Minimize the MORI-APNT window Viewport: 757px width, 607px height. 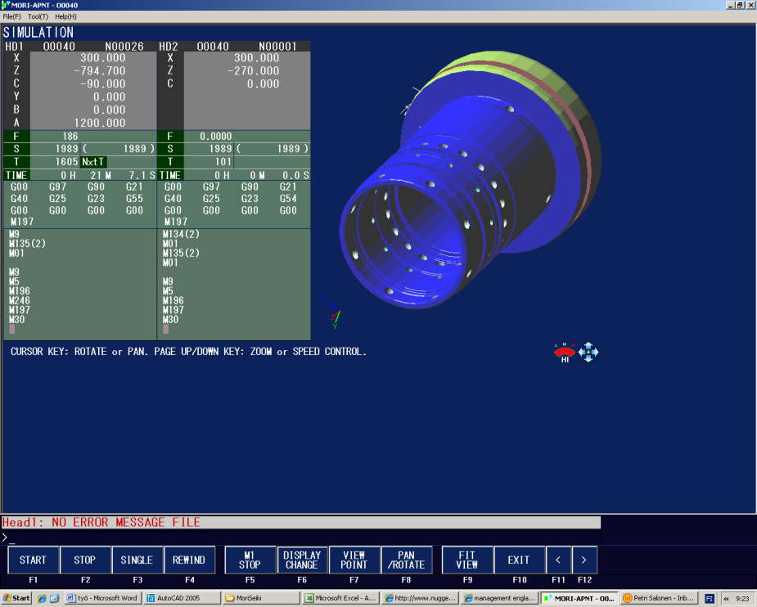[731, 5]
